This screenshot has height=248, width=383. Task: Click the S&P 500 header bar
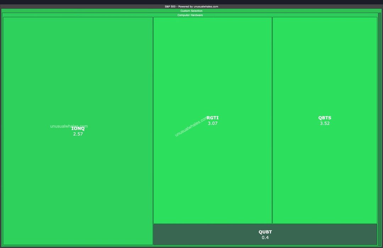[x=191, y=7]
